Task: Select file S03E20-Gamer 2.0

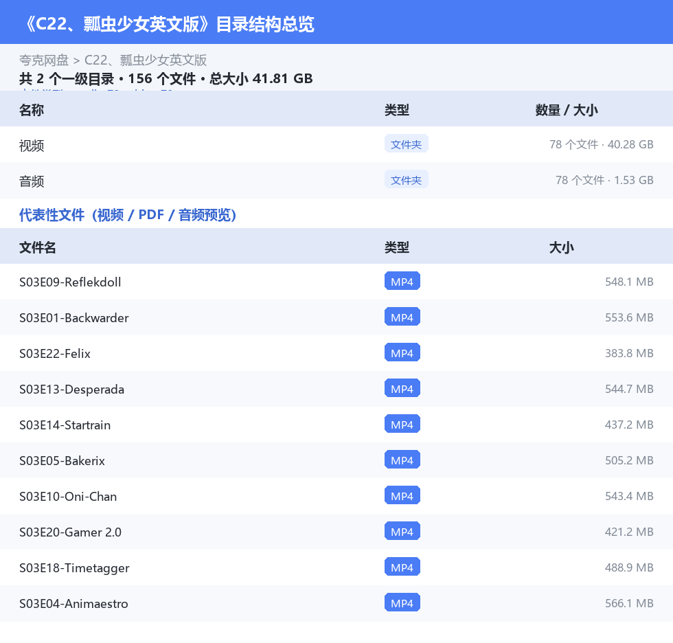Action: 70,532
